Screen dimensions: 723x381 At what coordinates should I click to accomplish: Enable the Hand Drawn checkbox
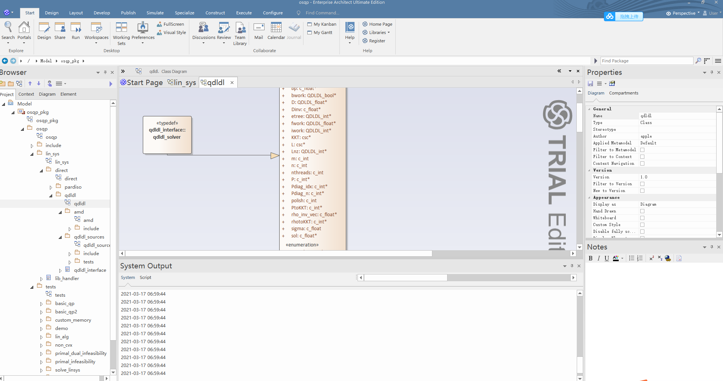point(642,211)
